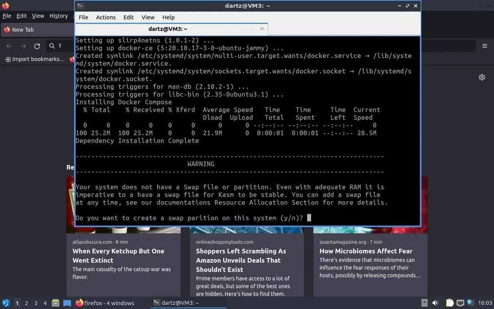Open the update notifier tray icon
Screen dimensions: 494x309
point(470,303)
